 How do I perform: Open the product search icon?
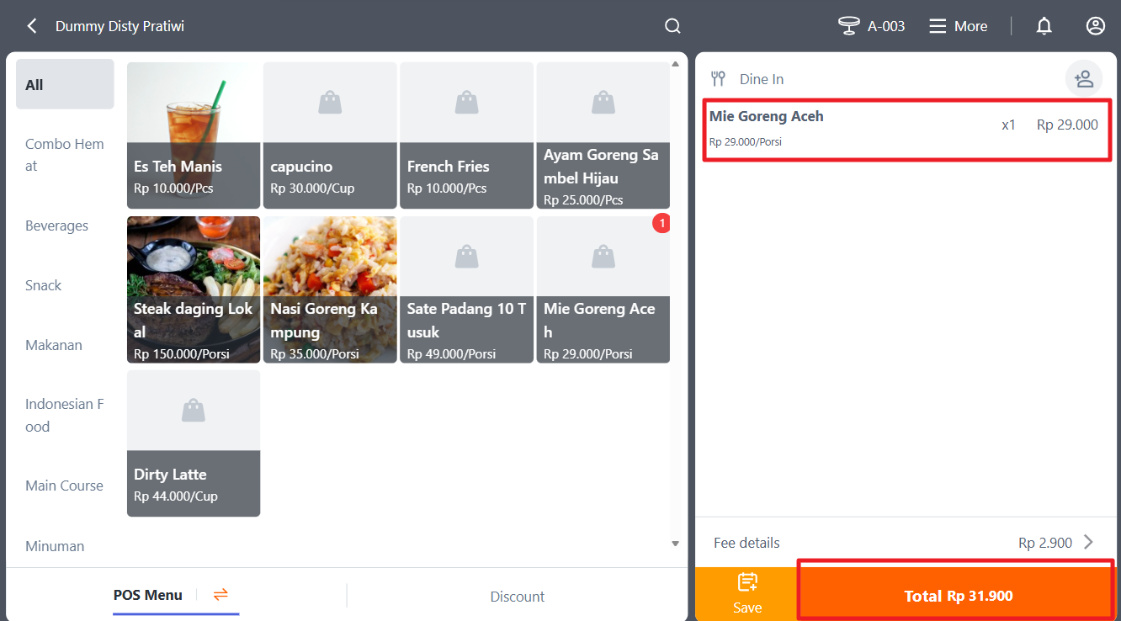672,26
